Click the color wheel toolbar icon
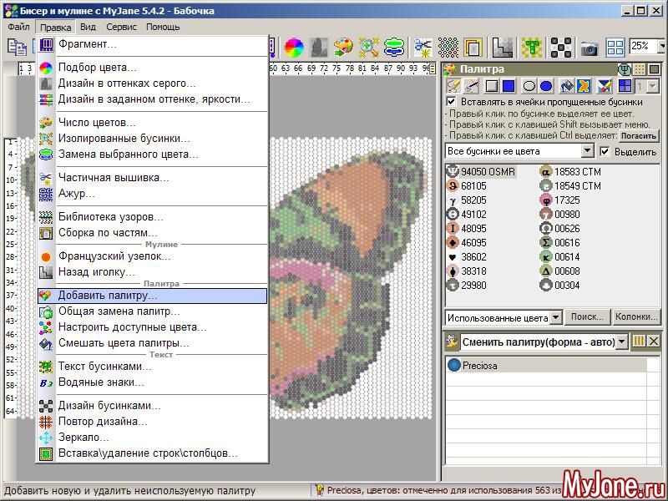 (293, 47)
